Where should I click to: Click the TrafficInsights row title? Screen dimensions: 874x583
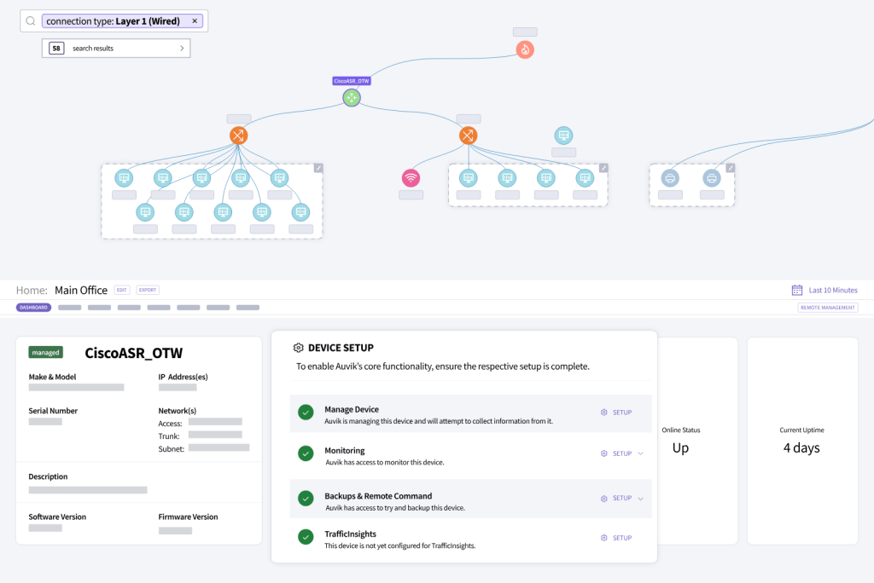click(x=350, y=534)
